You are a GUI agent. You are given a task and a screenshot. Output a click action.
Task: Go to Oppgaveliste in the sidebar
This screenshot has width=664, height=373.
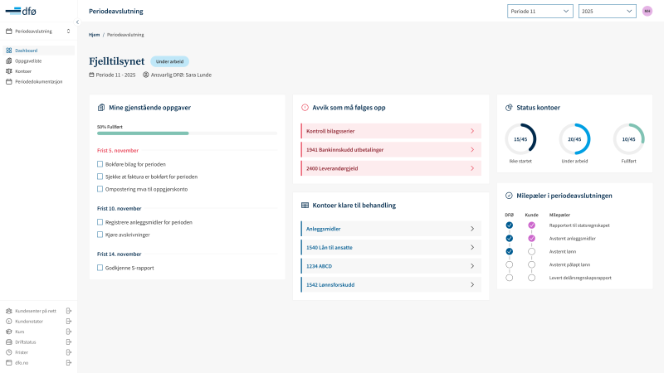(38, 61)
